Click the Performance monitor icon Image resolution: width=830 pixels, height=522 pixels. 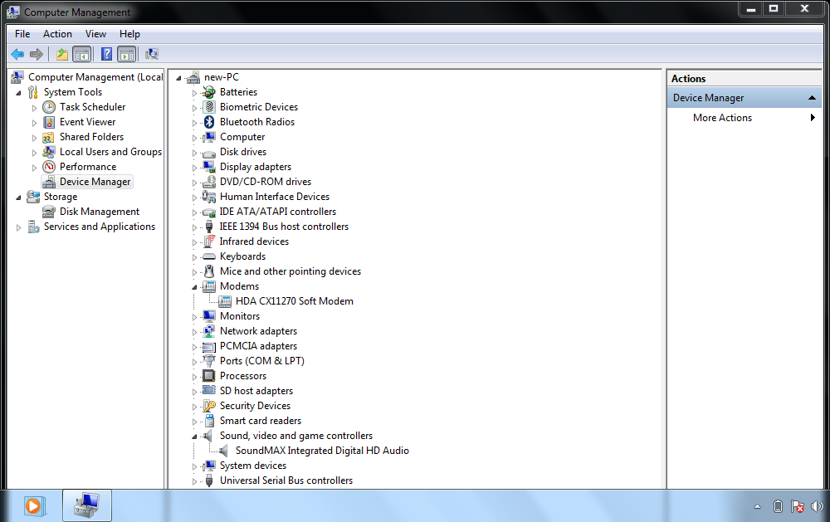(x=49, y=167)
